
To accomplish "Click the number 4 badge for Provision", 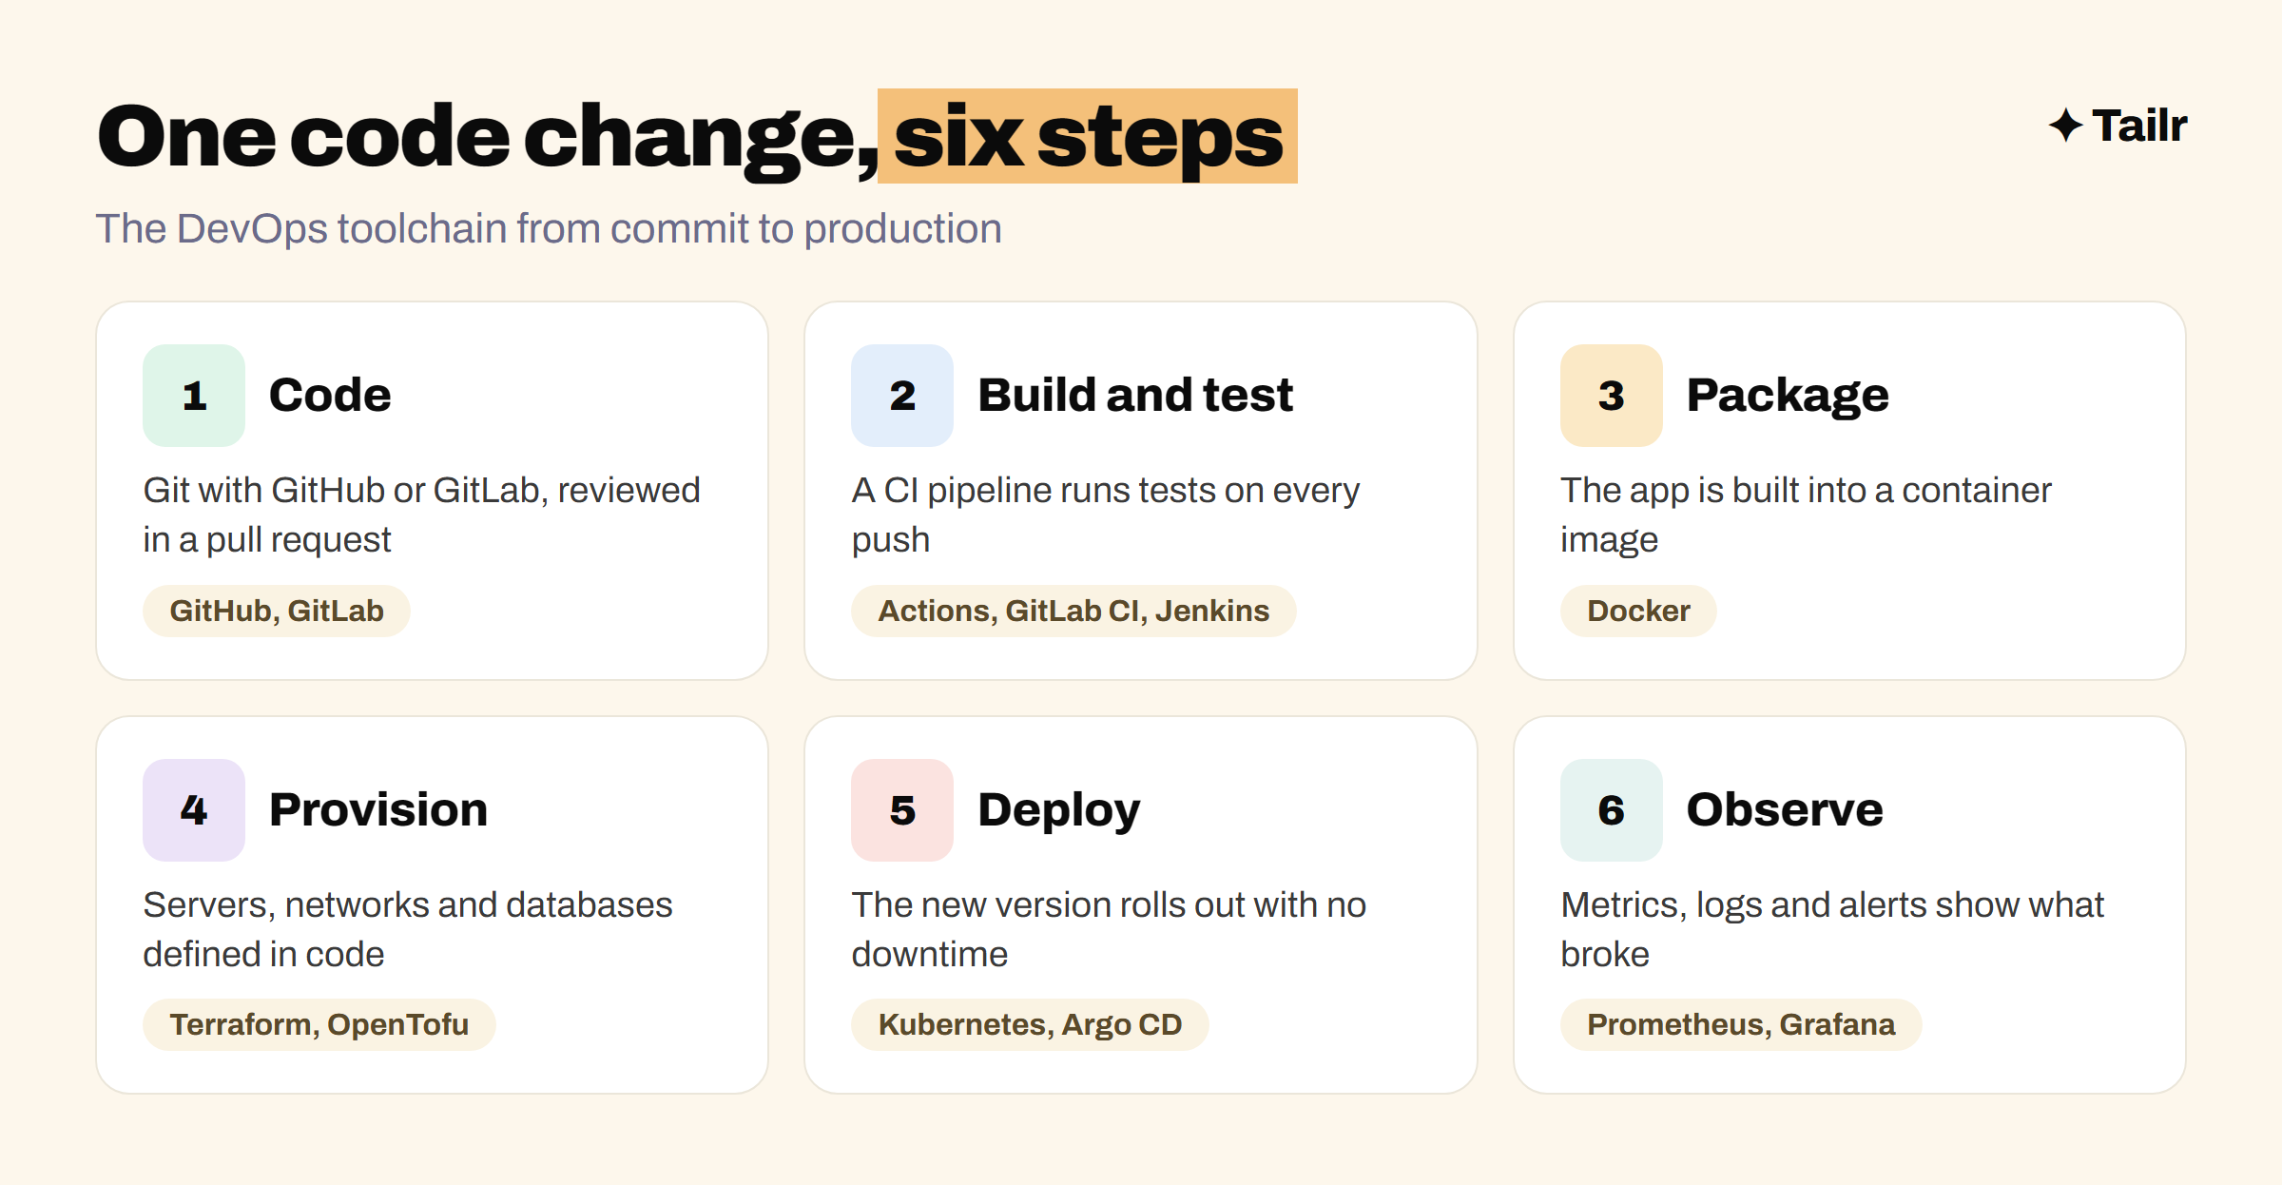I will (194, 810).
